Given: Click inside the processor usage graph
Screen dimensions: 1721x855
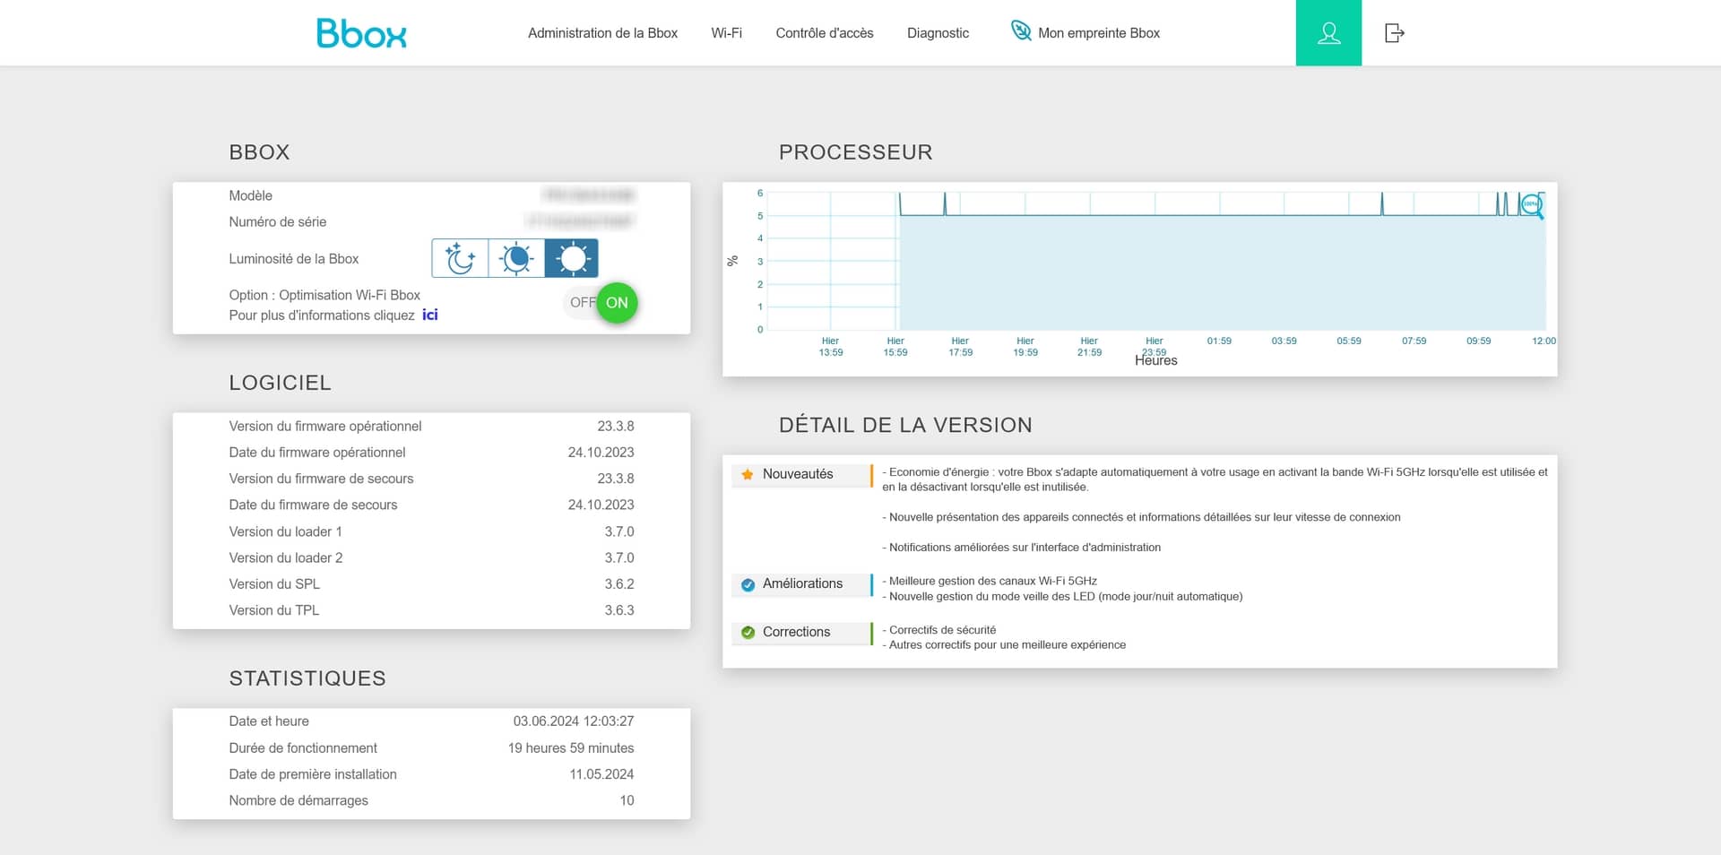Looking at the screenshot, I should point(1156,269).
